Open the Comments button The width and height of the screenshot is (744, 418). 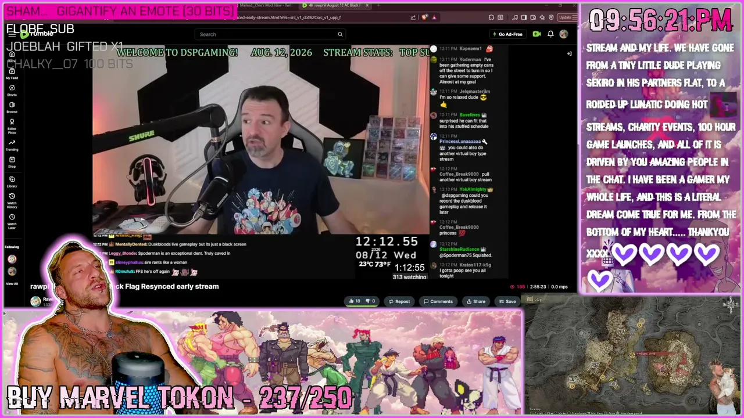[x=438, y=301]
